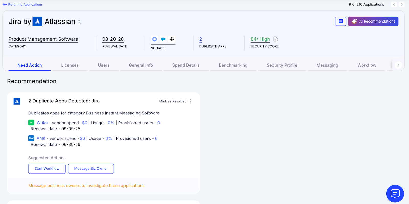Open the comments message icon button
This screenshot has width=409, height=204.
(341, 21)
